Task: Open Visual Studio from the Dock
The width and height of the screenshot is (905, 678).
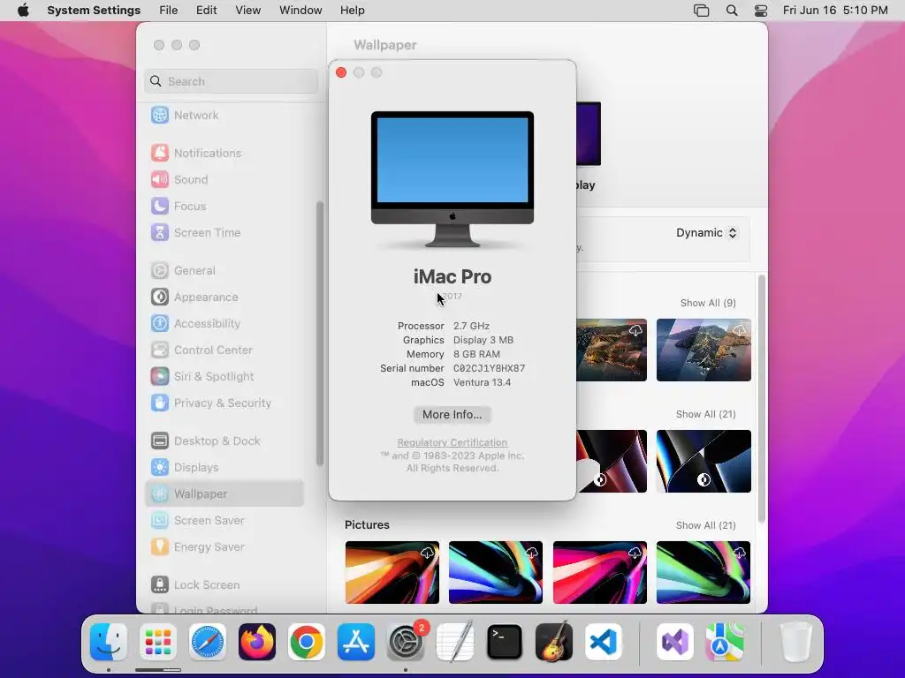Action: pyautogui.click(x=675, y=642)
